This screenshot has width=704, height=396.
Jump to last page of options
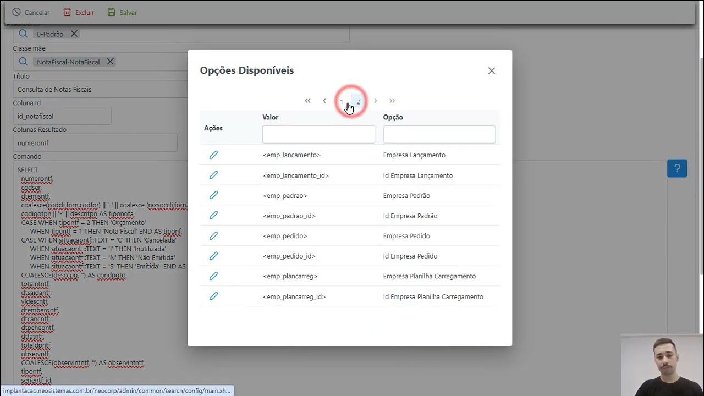(x=392, y=101)
